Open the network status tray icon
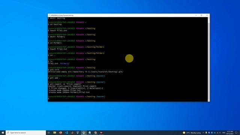240x135 pixels. tap(217, 133)
